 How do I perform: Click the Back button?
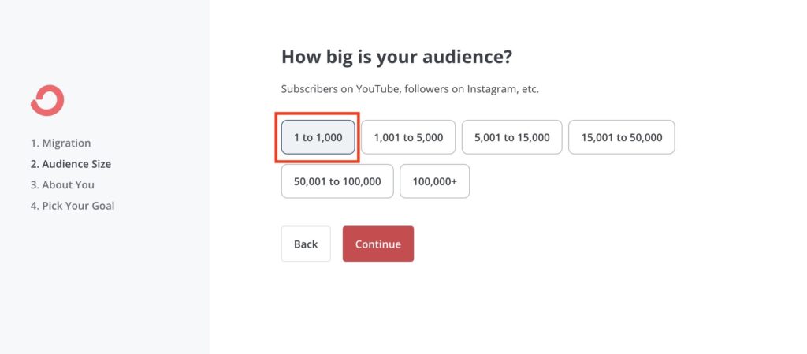coord(306,244)
